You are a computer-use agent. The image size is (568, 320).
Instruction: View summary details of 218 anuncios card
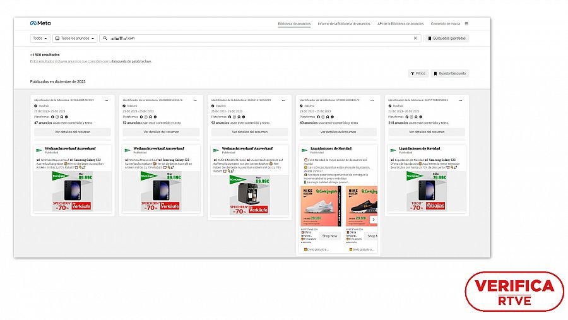tap(427, 132)
